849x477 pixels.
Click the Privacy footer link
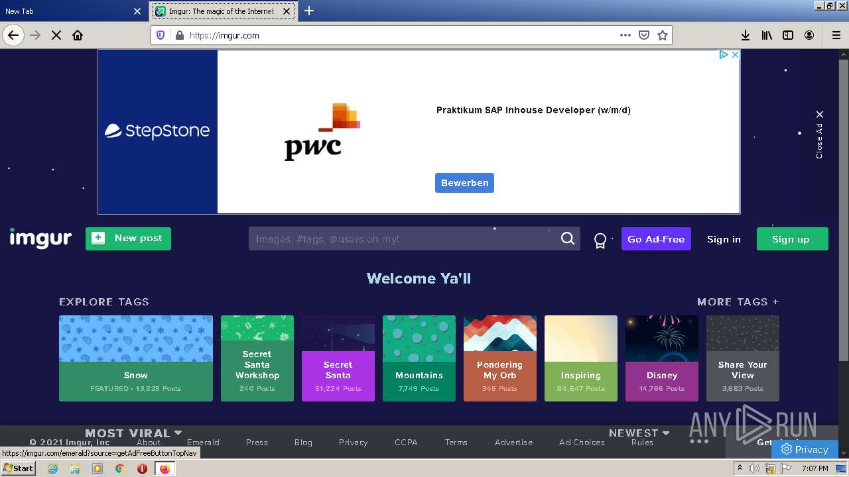coord(353,442)
